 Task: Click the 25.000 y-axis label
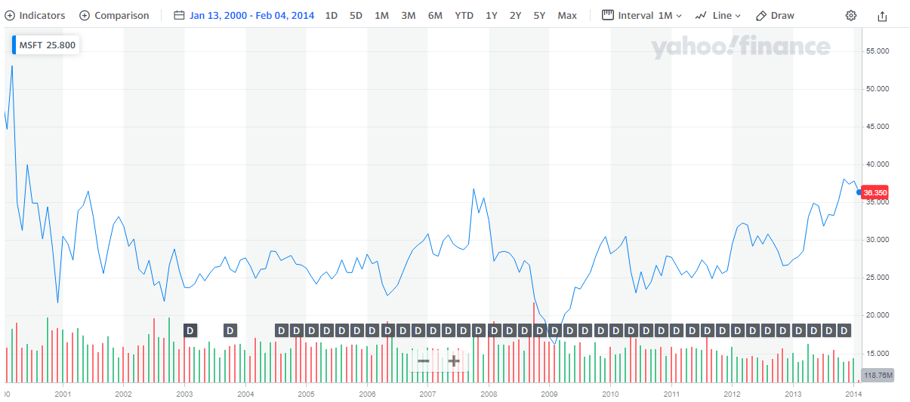[878, 278]
